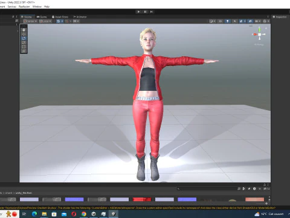Select the Move tool

24,34
